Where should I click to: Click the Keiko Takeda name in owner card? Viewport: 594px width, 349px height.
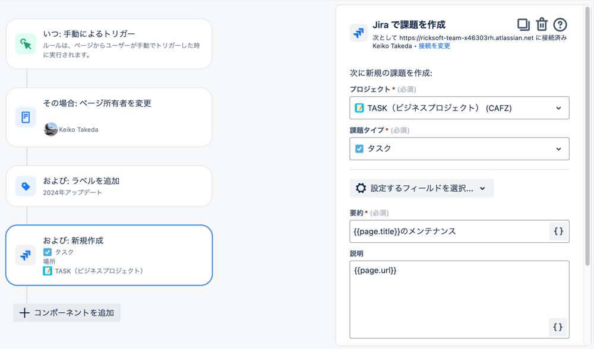(x=78, y=129)
